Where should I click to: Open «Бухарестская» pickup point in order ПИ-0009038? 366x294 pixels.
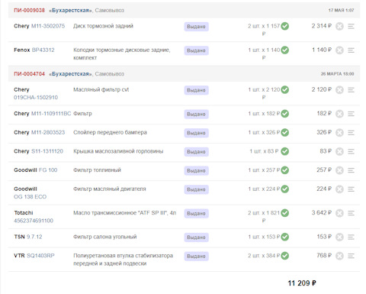pos(70,11)
